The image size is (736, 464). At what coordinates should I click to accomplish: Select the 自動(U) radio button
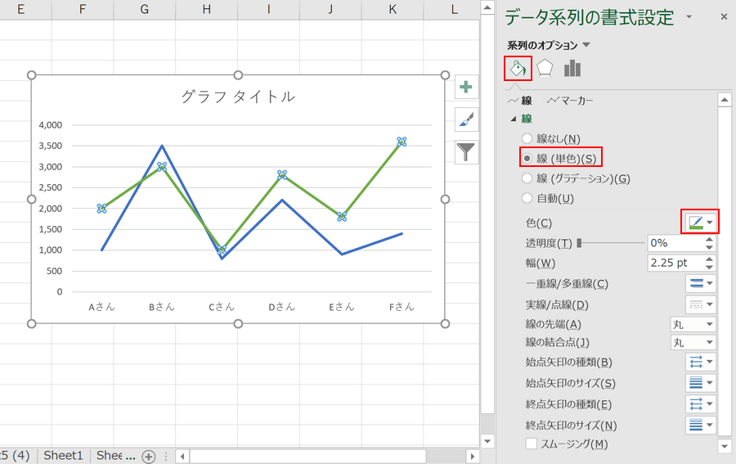[527, 198]
